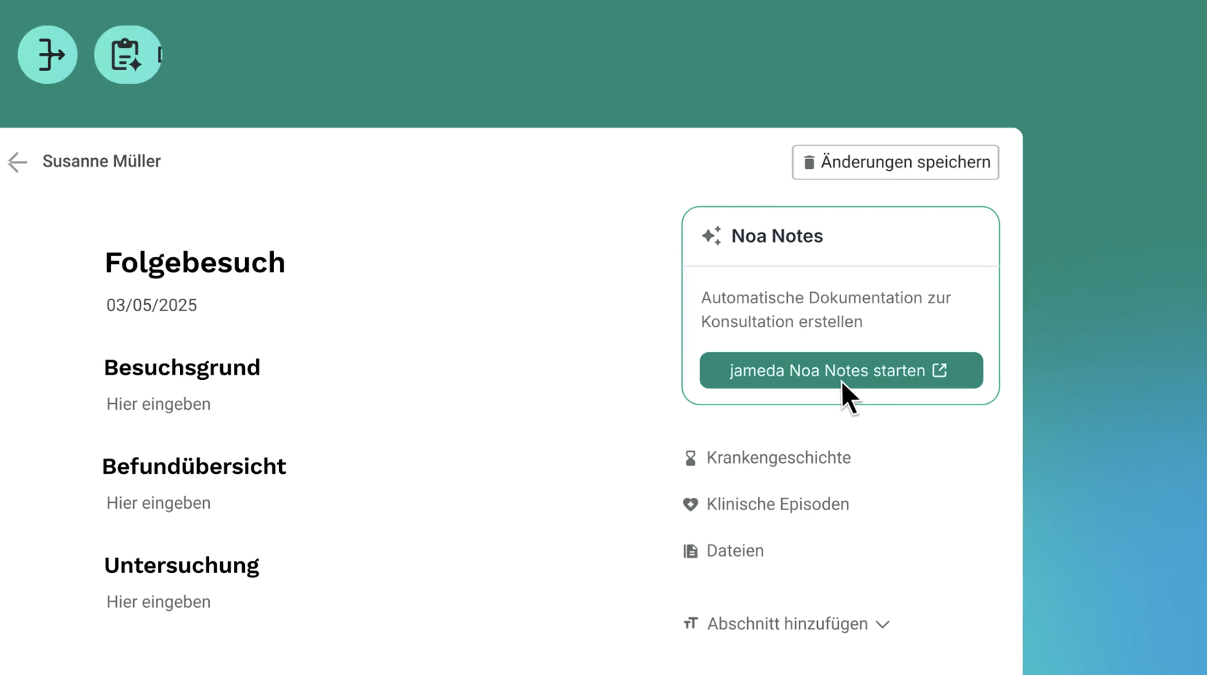
Task: Click the heart icon beside Klinische Episoden
Action: (x=690, y=504)
